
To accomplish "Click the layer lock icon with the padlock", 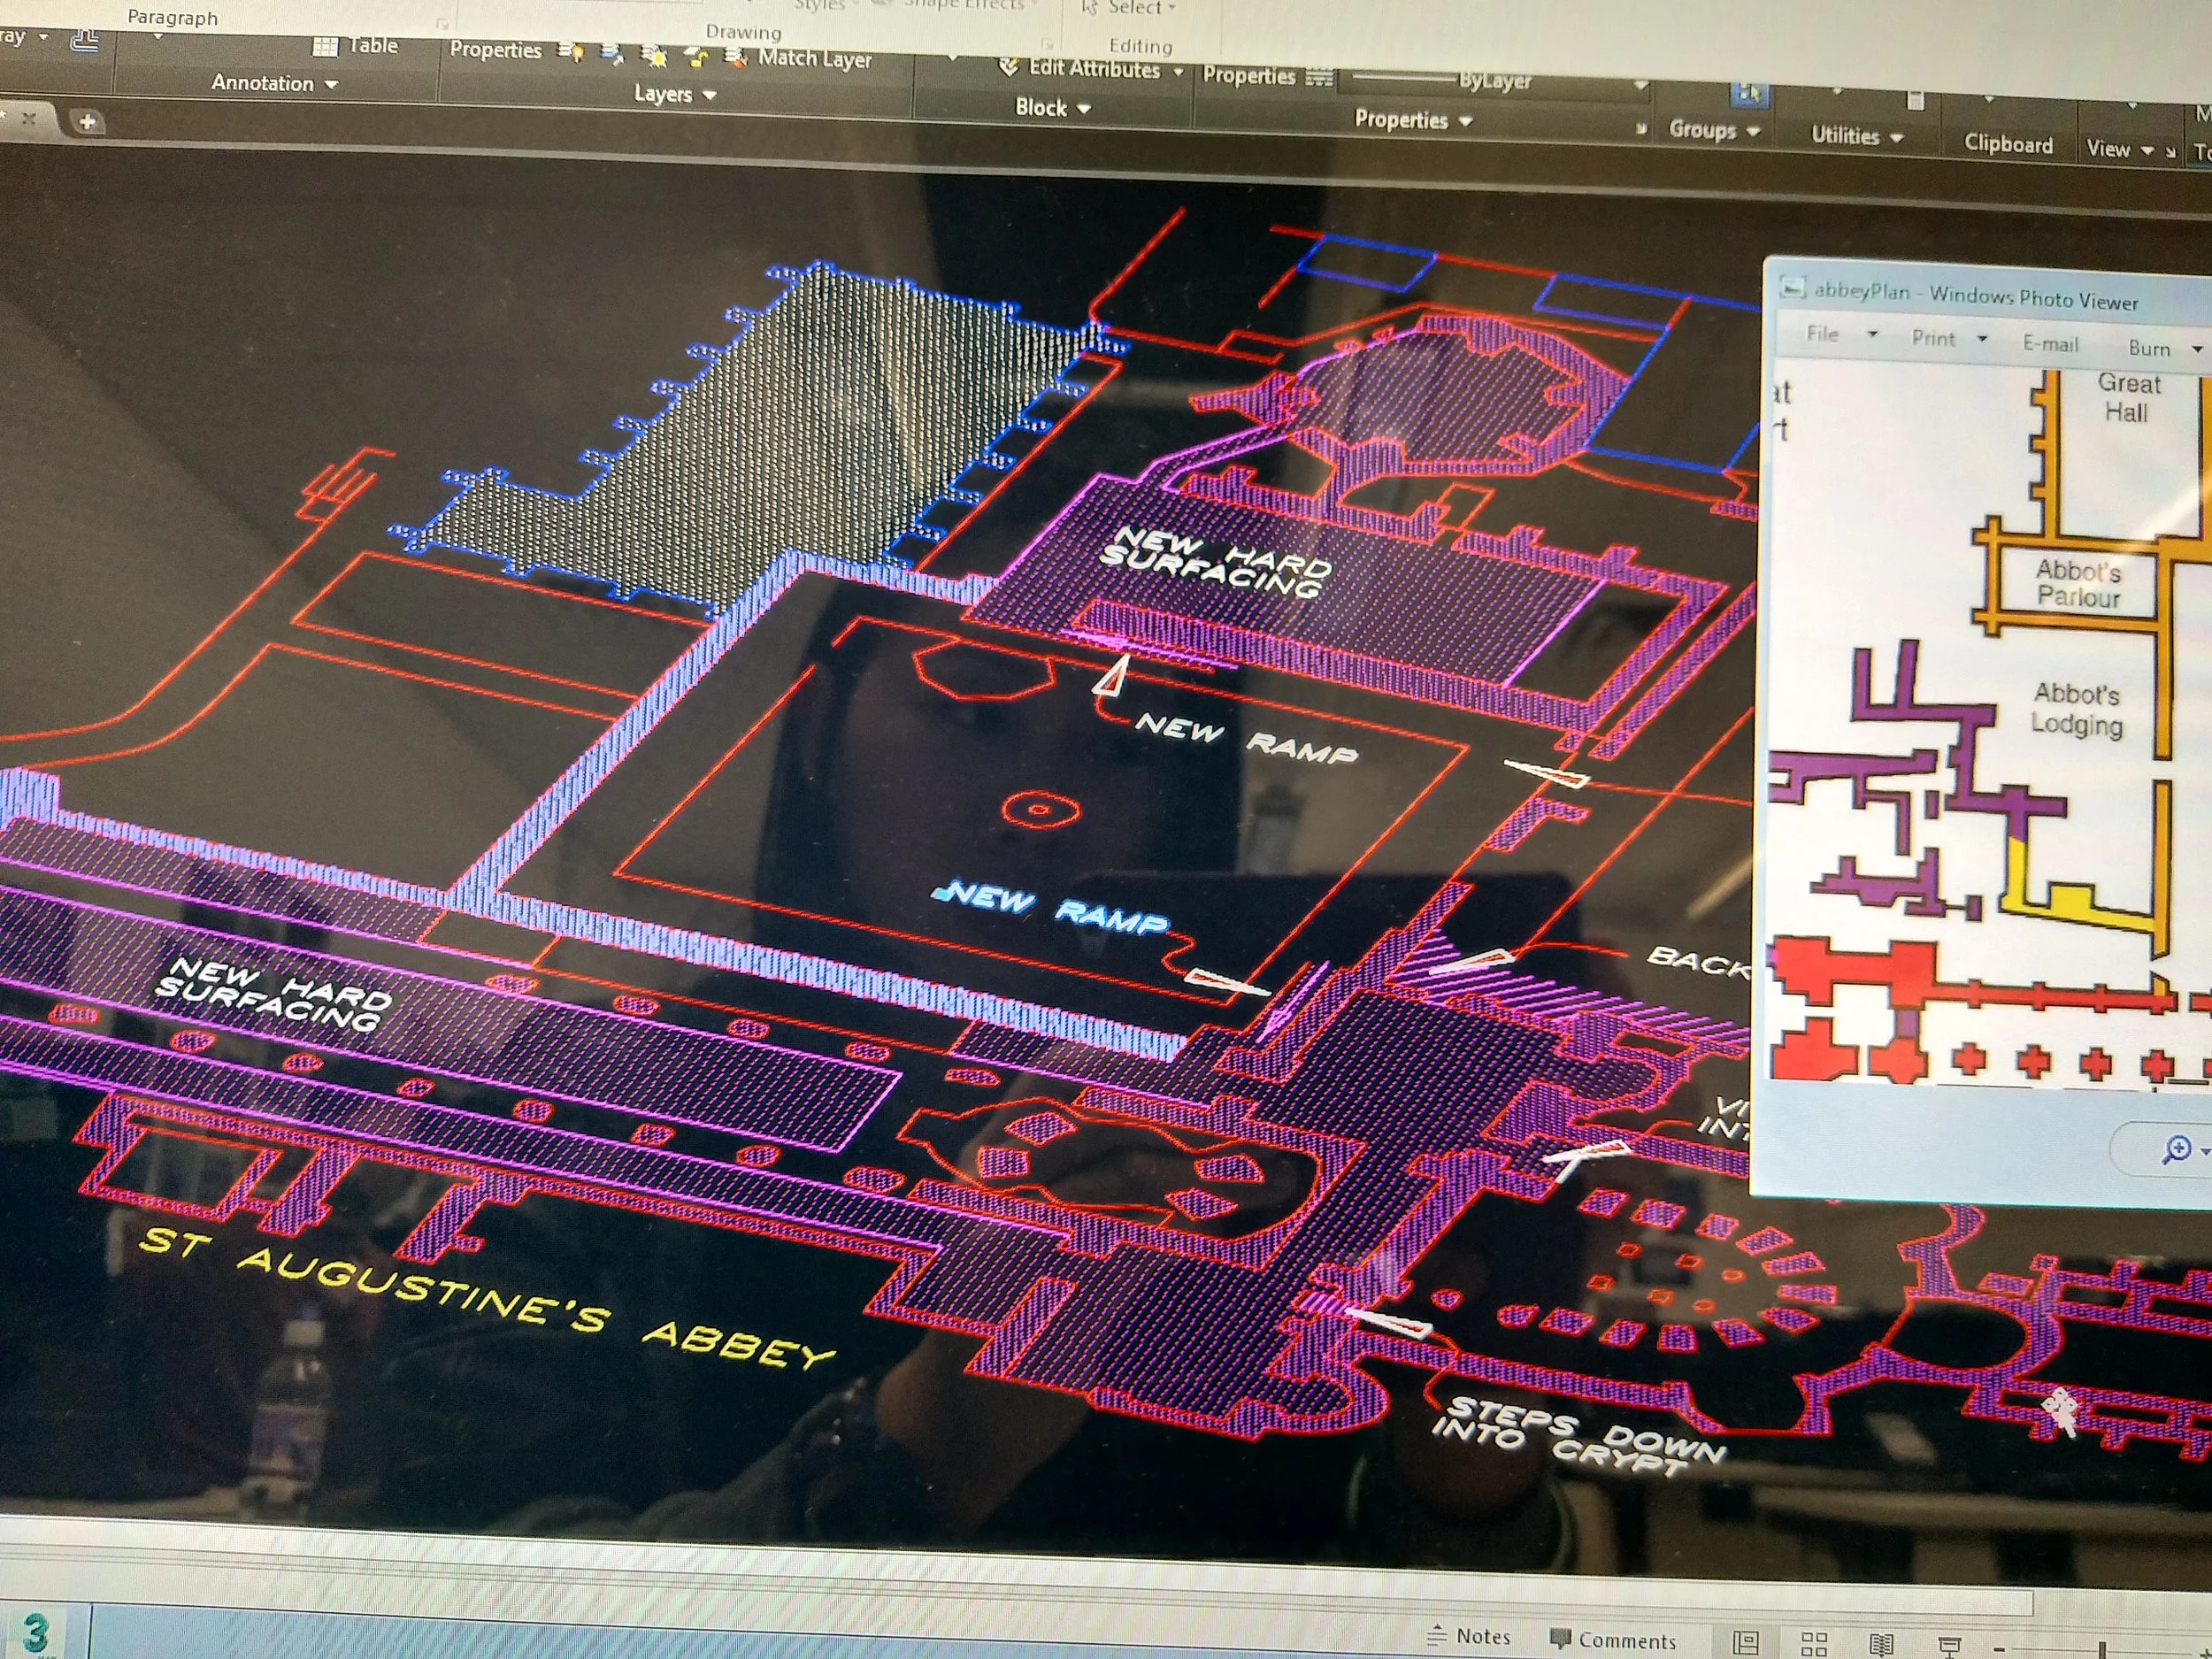I will [697, 57].
